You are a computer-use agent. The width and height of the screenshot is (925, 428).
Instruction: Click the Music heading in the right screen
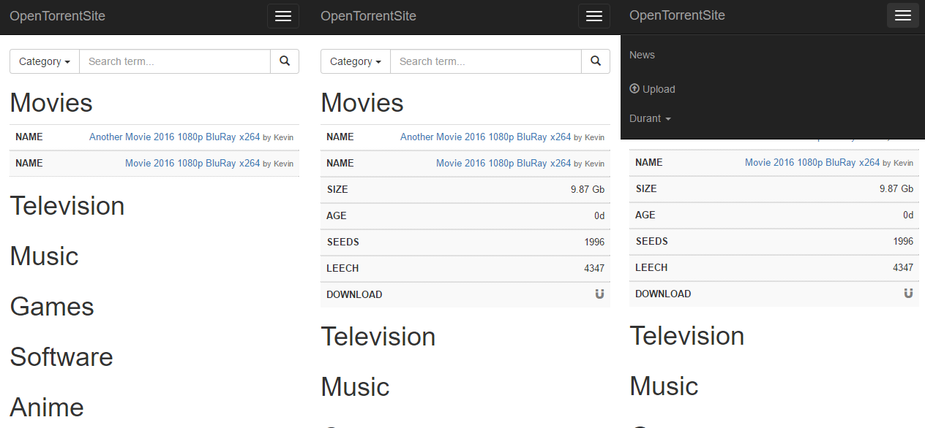(x=664, y=386)
